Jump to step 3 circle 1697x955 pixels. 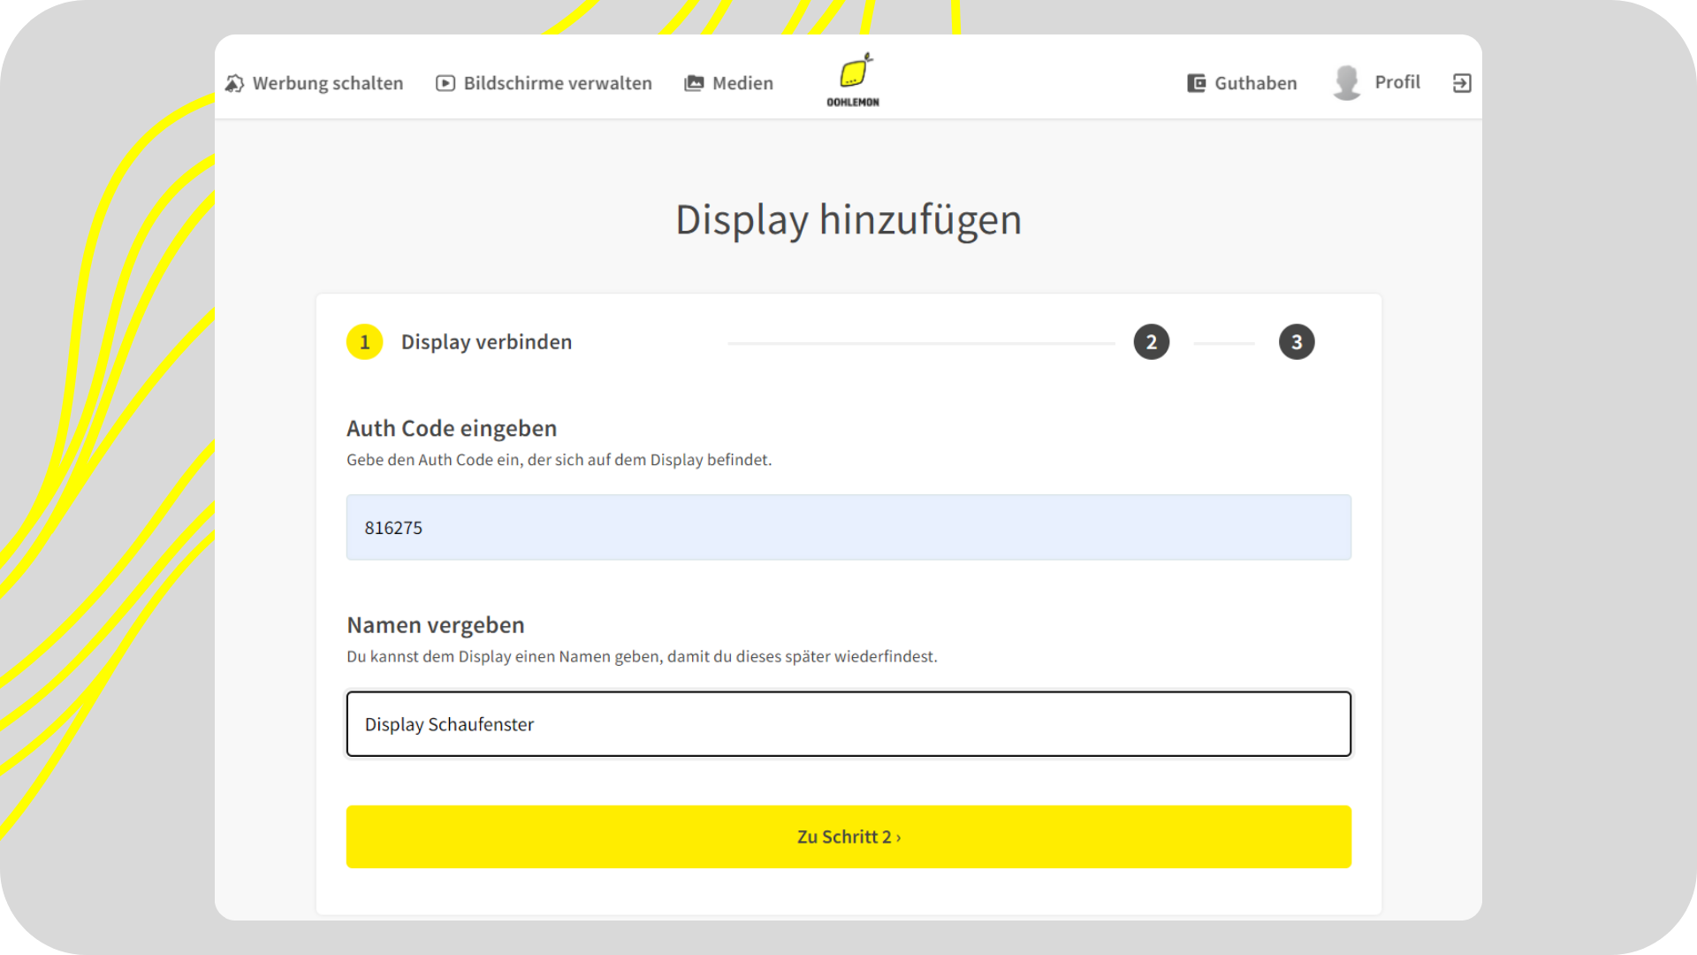[1296, 342]
